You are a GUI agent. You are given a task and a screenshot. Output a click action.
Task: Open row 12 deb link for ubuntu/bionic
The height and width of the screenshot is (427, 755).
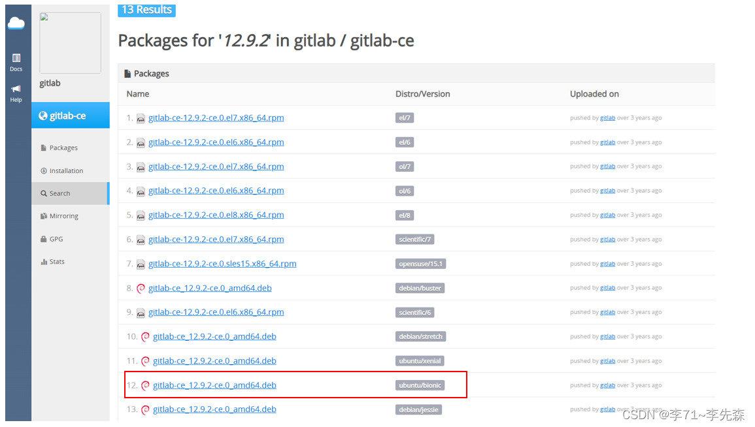pos(215,385)
